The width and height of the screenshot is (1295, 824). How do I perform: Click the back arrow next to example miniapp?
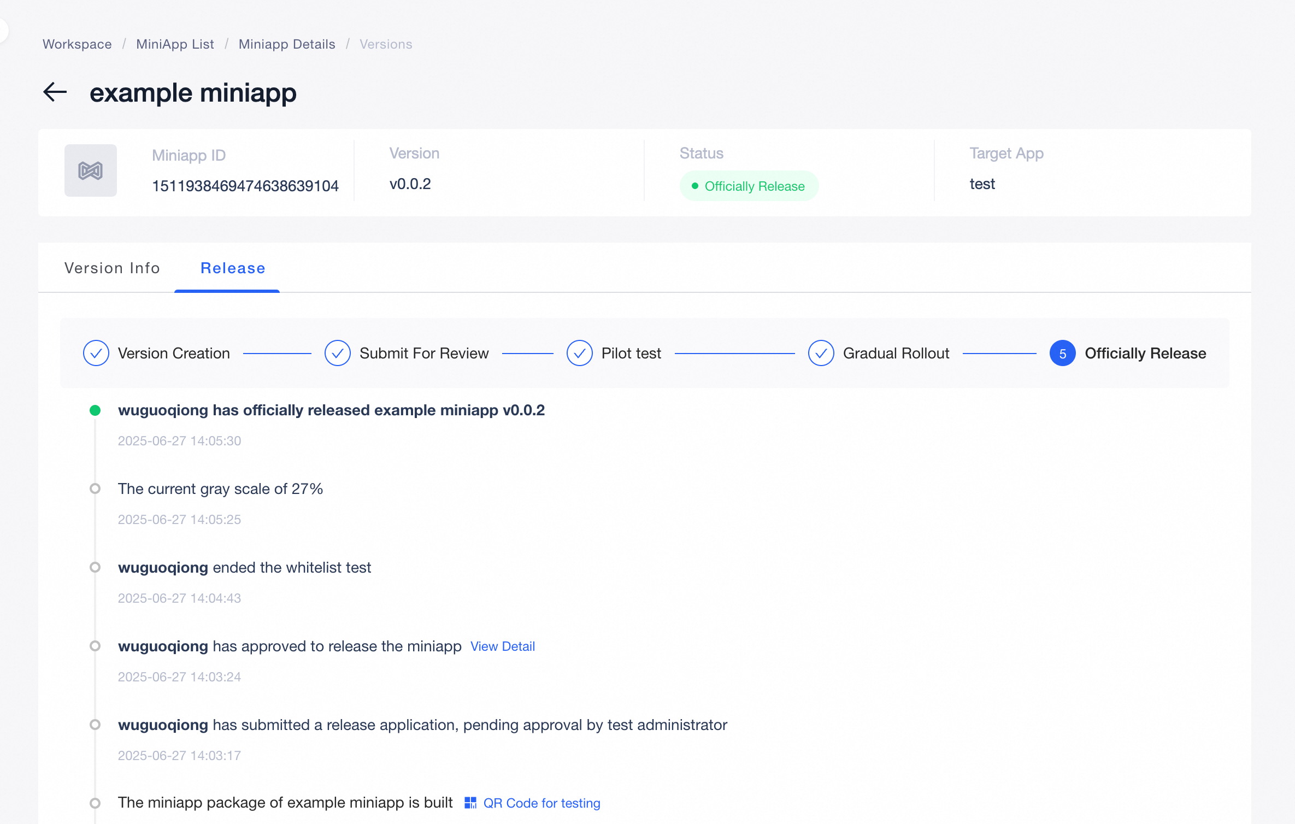[55, 92]
